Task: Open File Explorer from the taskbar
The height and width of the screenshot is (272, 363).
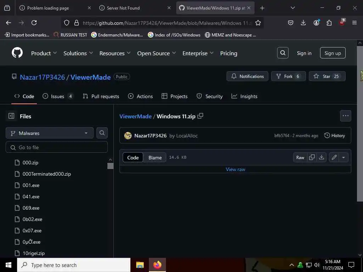Action: 140,265
